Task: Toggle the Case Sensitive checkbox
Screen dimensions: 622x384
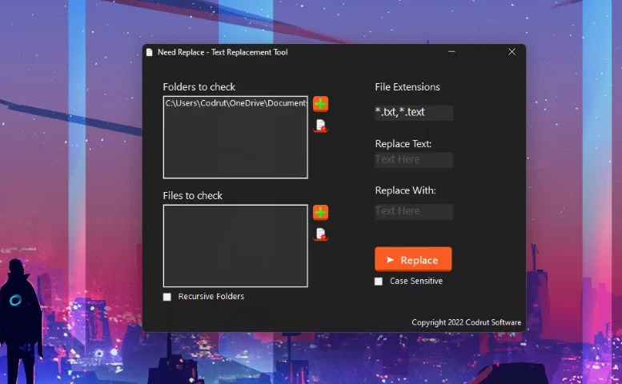Action: [379, 282]
